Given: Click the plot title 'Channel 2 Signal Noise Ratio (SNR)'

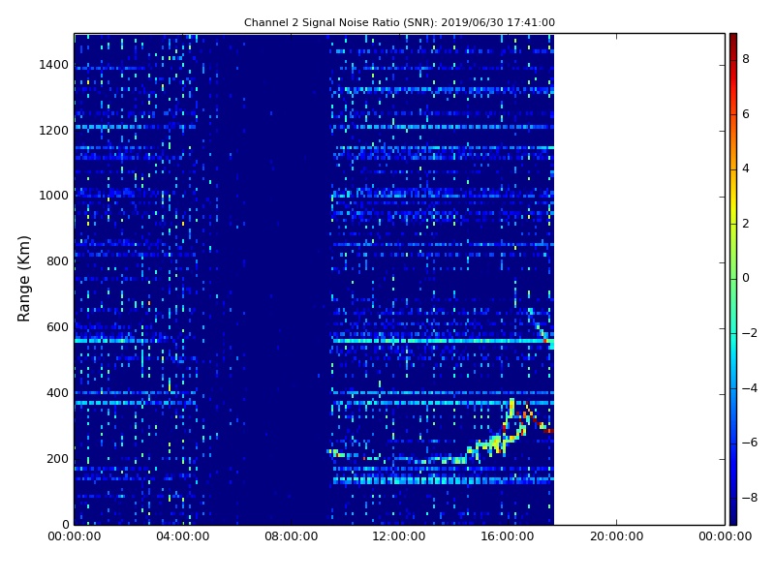Looking at the screenshot, I should click(399, 22).
